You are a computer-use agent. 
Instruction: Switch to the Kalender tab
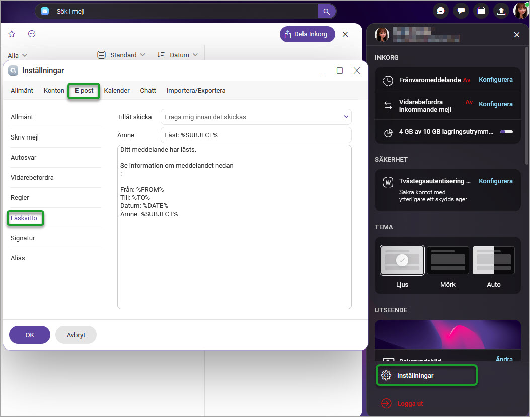tap(117, 91)
